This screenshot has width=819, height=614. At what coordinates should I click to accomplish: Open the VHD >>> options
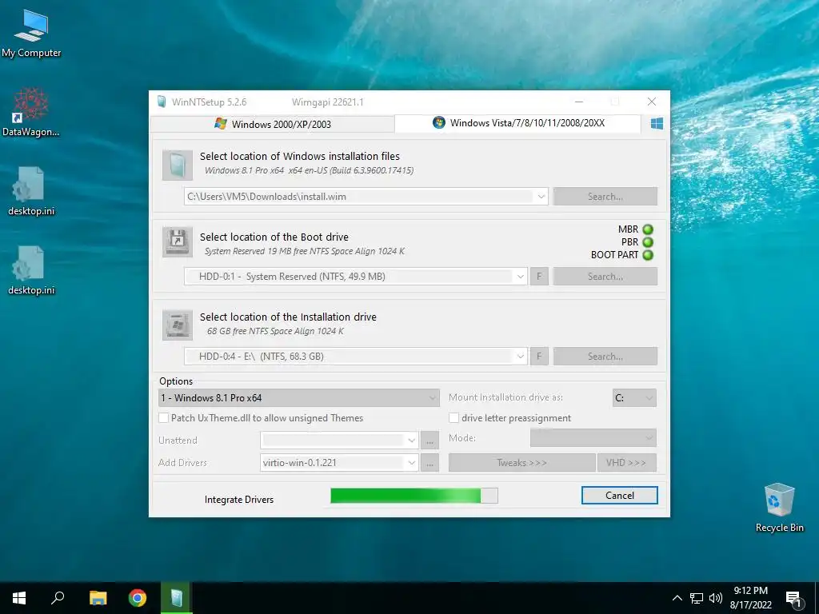[626, 463]
